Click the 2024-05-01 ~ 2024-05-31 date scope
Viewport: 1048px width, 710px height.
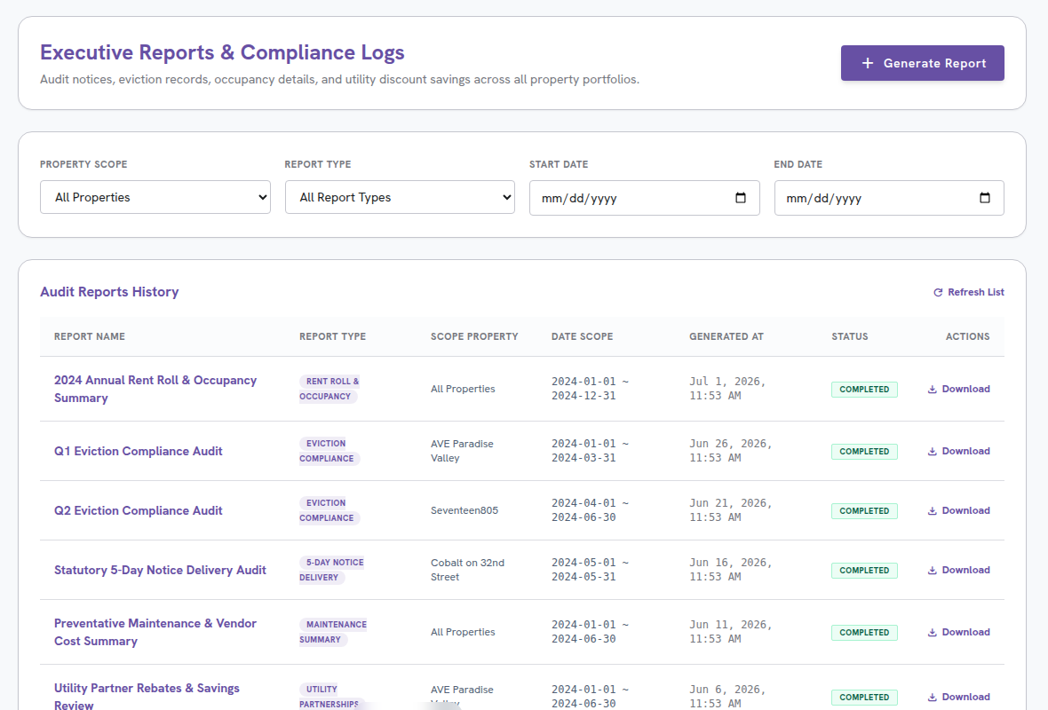tap(591, 570)
